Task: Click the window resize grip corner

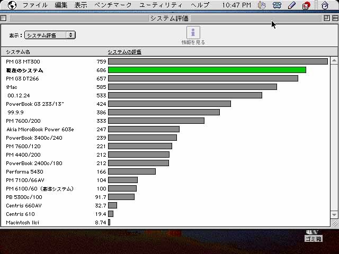Action: click(x=334, y=223)
